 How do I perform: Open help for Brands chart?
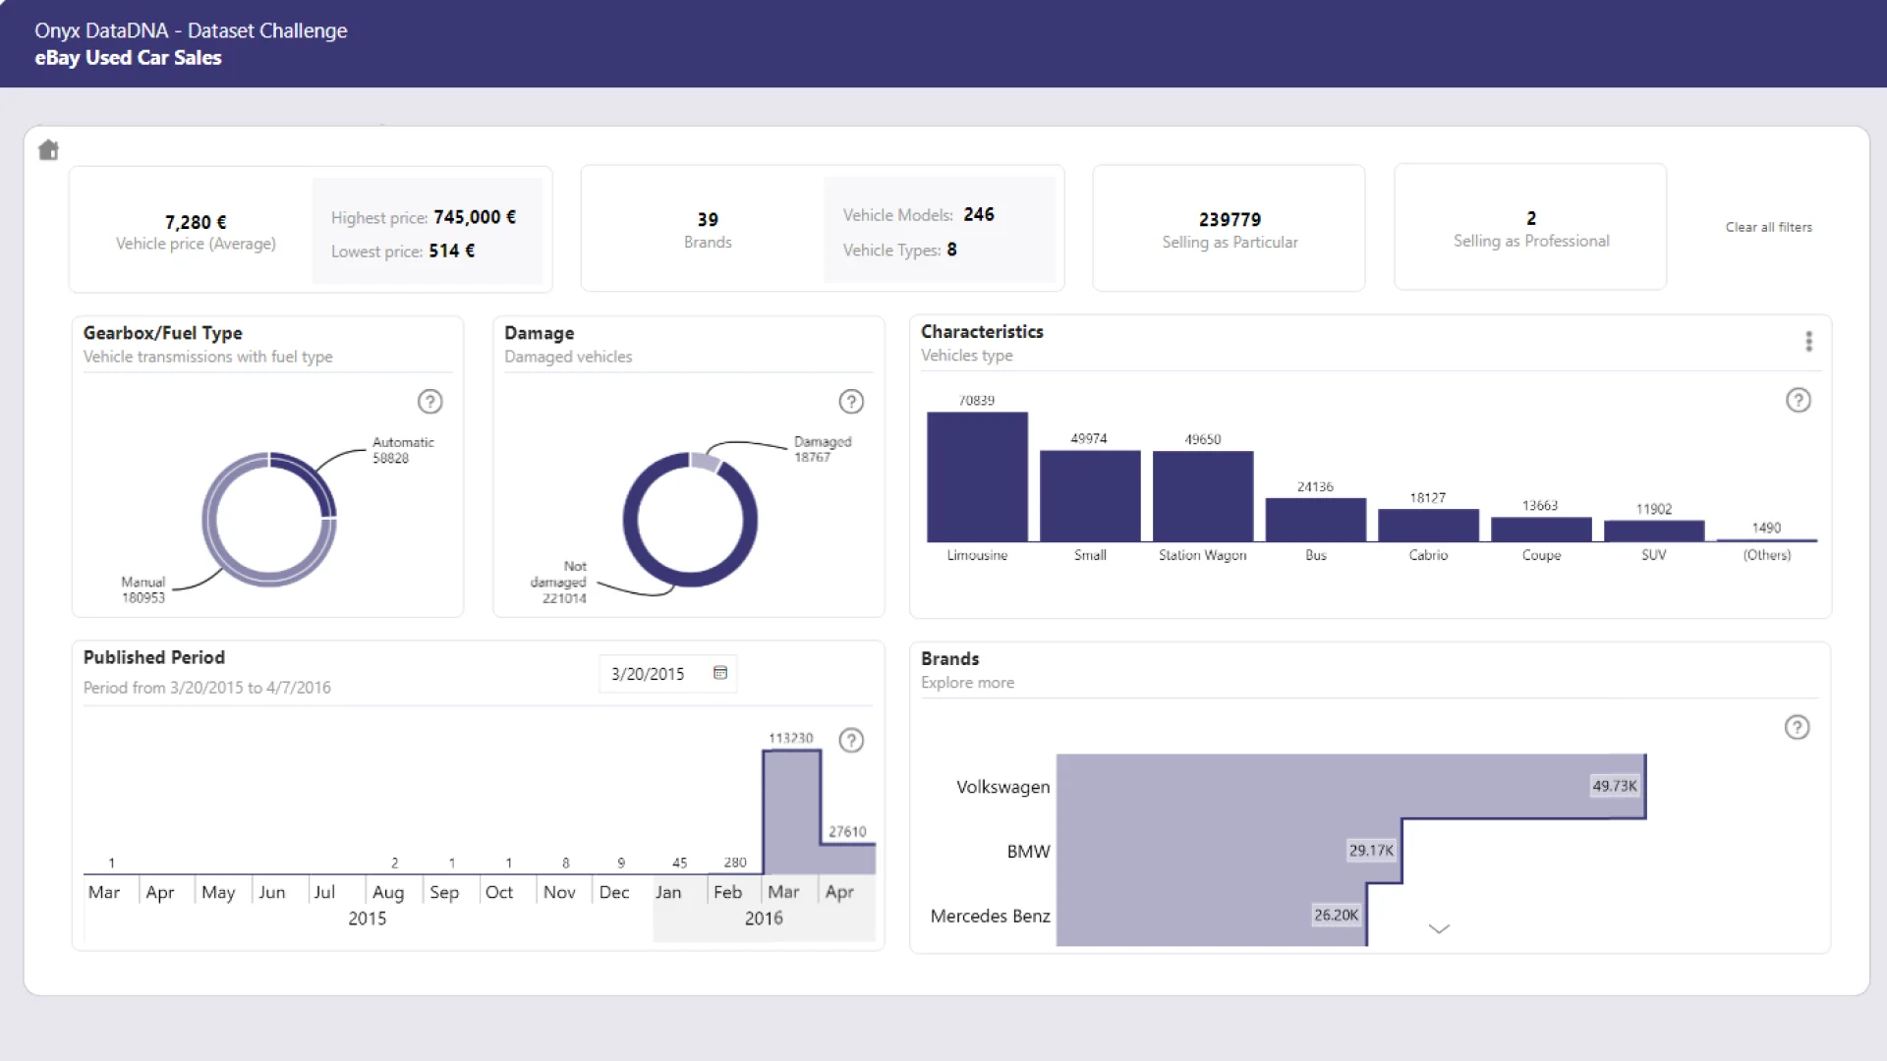click(x=1797, y=727)
